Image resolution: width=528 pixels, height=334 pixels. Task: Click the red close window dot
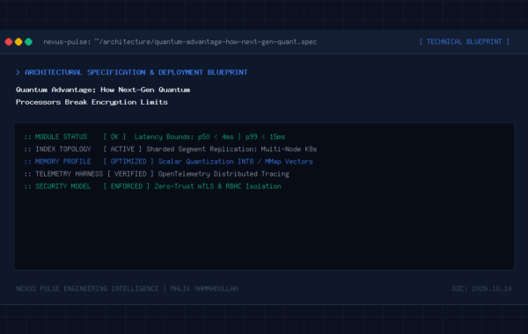click(9, 41)
